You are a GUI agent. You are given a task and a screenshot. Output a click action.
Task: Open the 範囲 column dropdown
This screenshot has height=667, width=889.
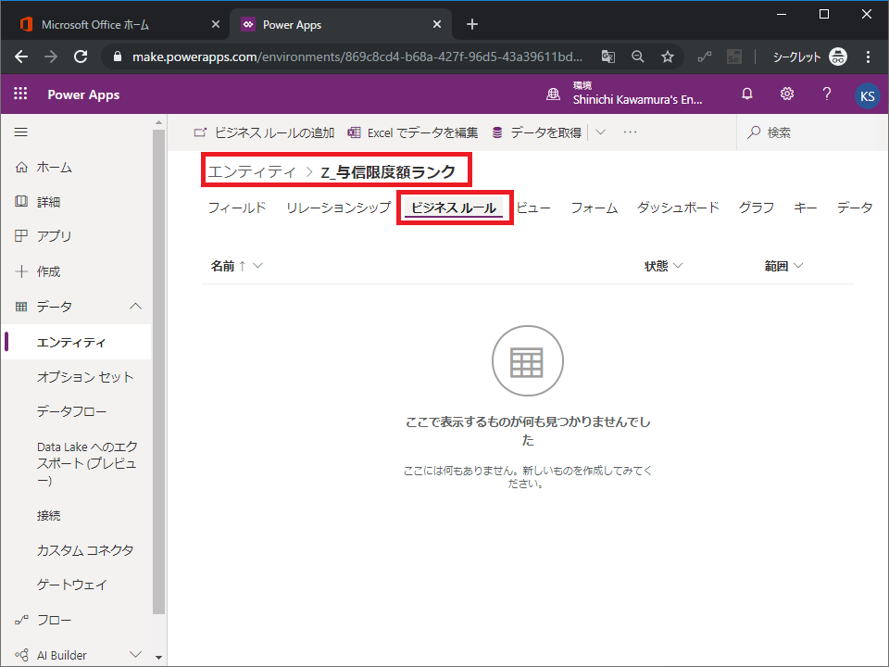783,266
